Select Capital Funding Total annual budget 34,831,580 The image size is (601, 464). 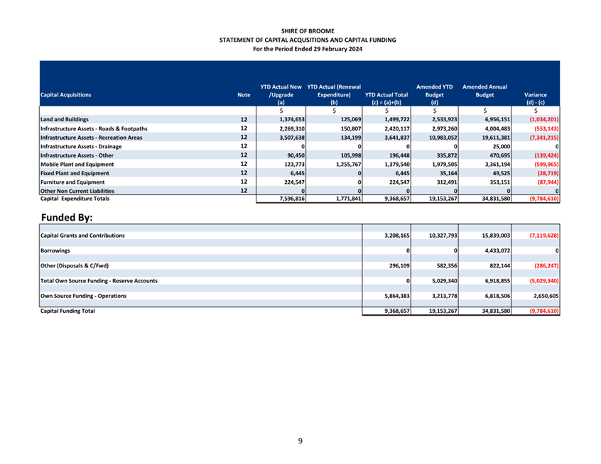(496, 311)
